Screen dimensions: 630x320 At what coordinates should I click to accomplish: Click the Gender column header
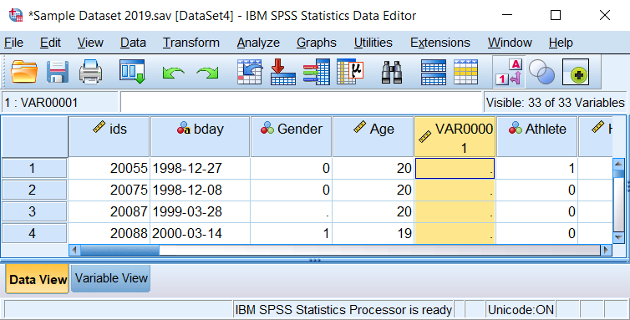pyautogui.click(x=292, y=137)
